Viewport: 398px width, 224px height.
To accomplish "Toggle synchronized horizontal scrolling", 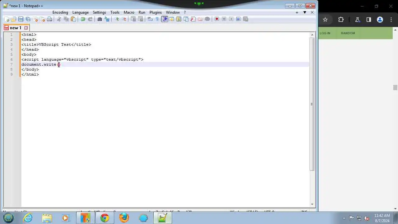I will [x=140, y=19].
